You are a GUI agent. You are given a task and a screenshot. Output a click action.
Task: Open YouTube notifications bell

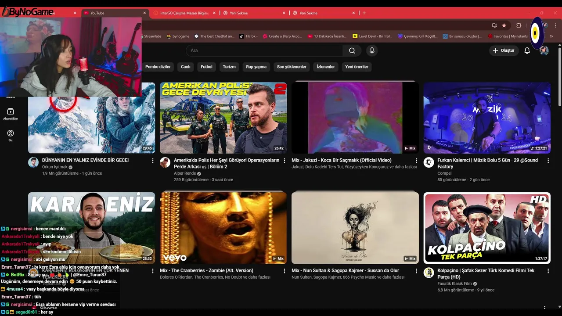pos(527,50)
